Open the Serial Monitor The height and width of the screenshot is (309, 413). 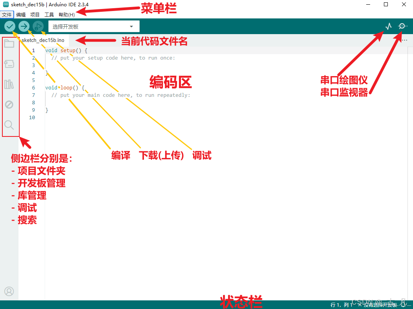point(402,26)
